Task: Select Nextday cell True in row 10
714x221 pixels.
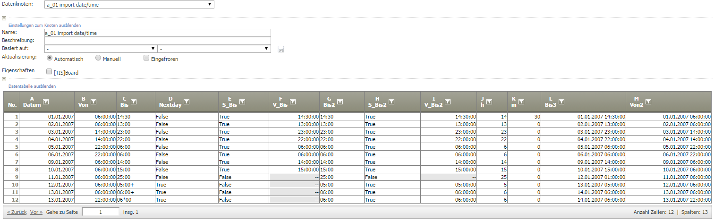Action: (x=187, y=184)
